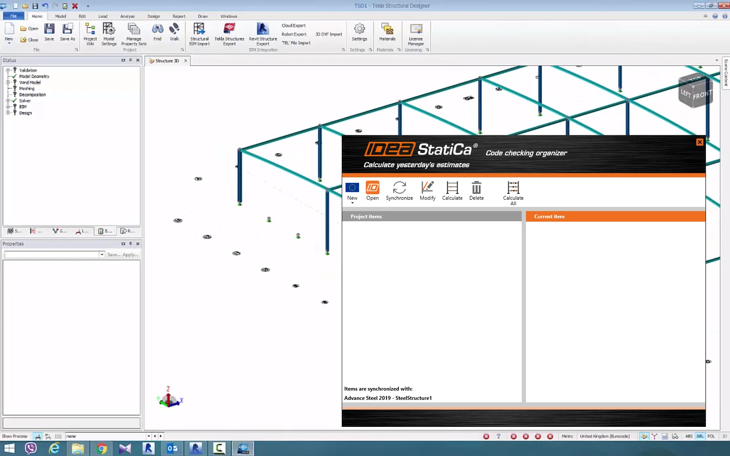Screen dimensions: 730x456
Task: Toggle the highlighted arrow button beside Eurocode
Action: [644, 436]
